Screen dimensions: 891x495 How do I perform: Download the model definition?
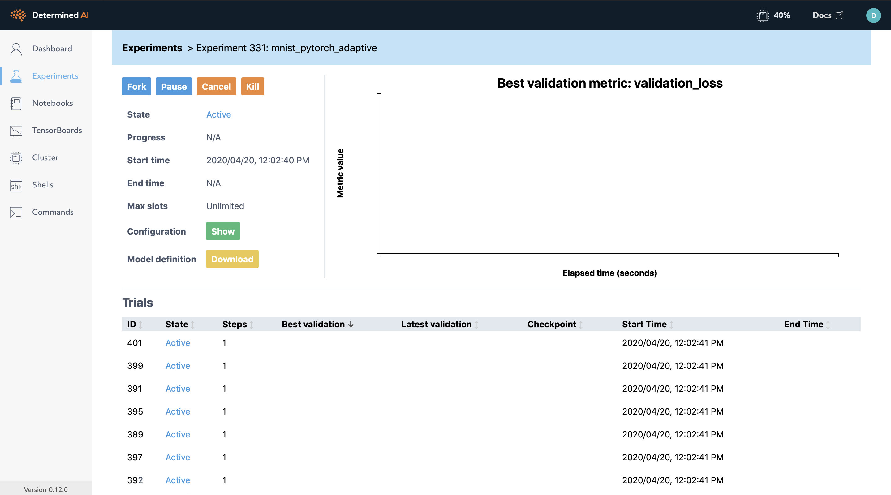coord(232,259)
